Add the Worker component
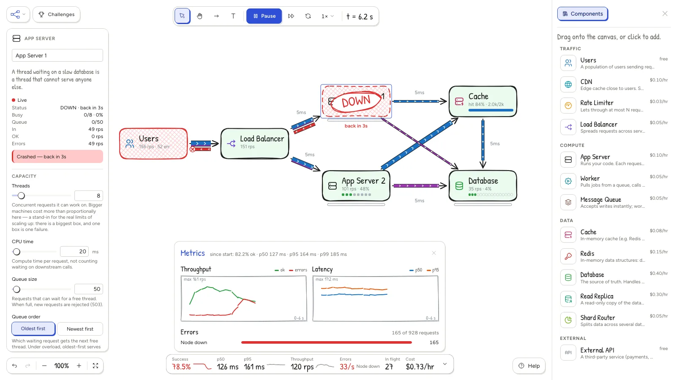The height and width of the screenshot is (380, 676). click(614, 181)
